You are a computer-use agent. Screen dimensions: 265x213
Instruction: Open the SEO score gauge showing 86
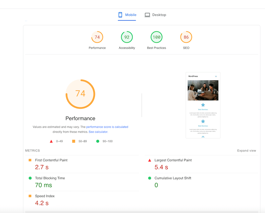[186, 37]
